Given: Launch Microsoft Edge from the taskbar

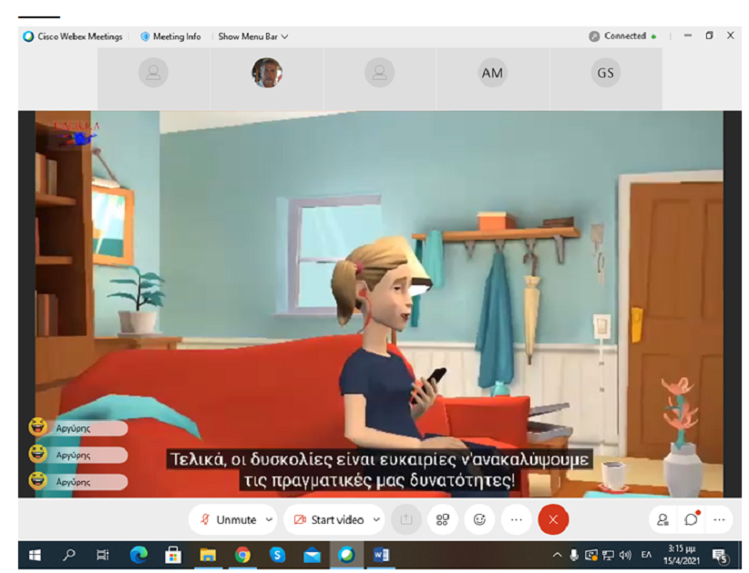Looking at the screenshot, I should point(139,555).
